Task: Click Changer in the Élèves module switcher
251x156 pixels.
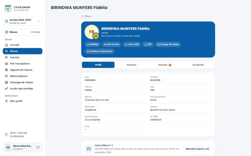Action: pos(35,32)
